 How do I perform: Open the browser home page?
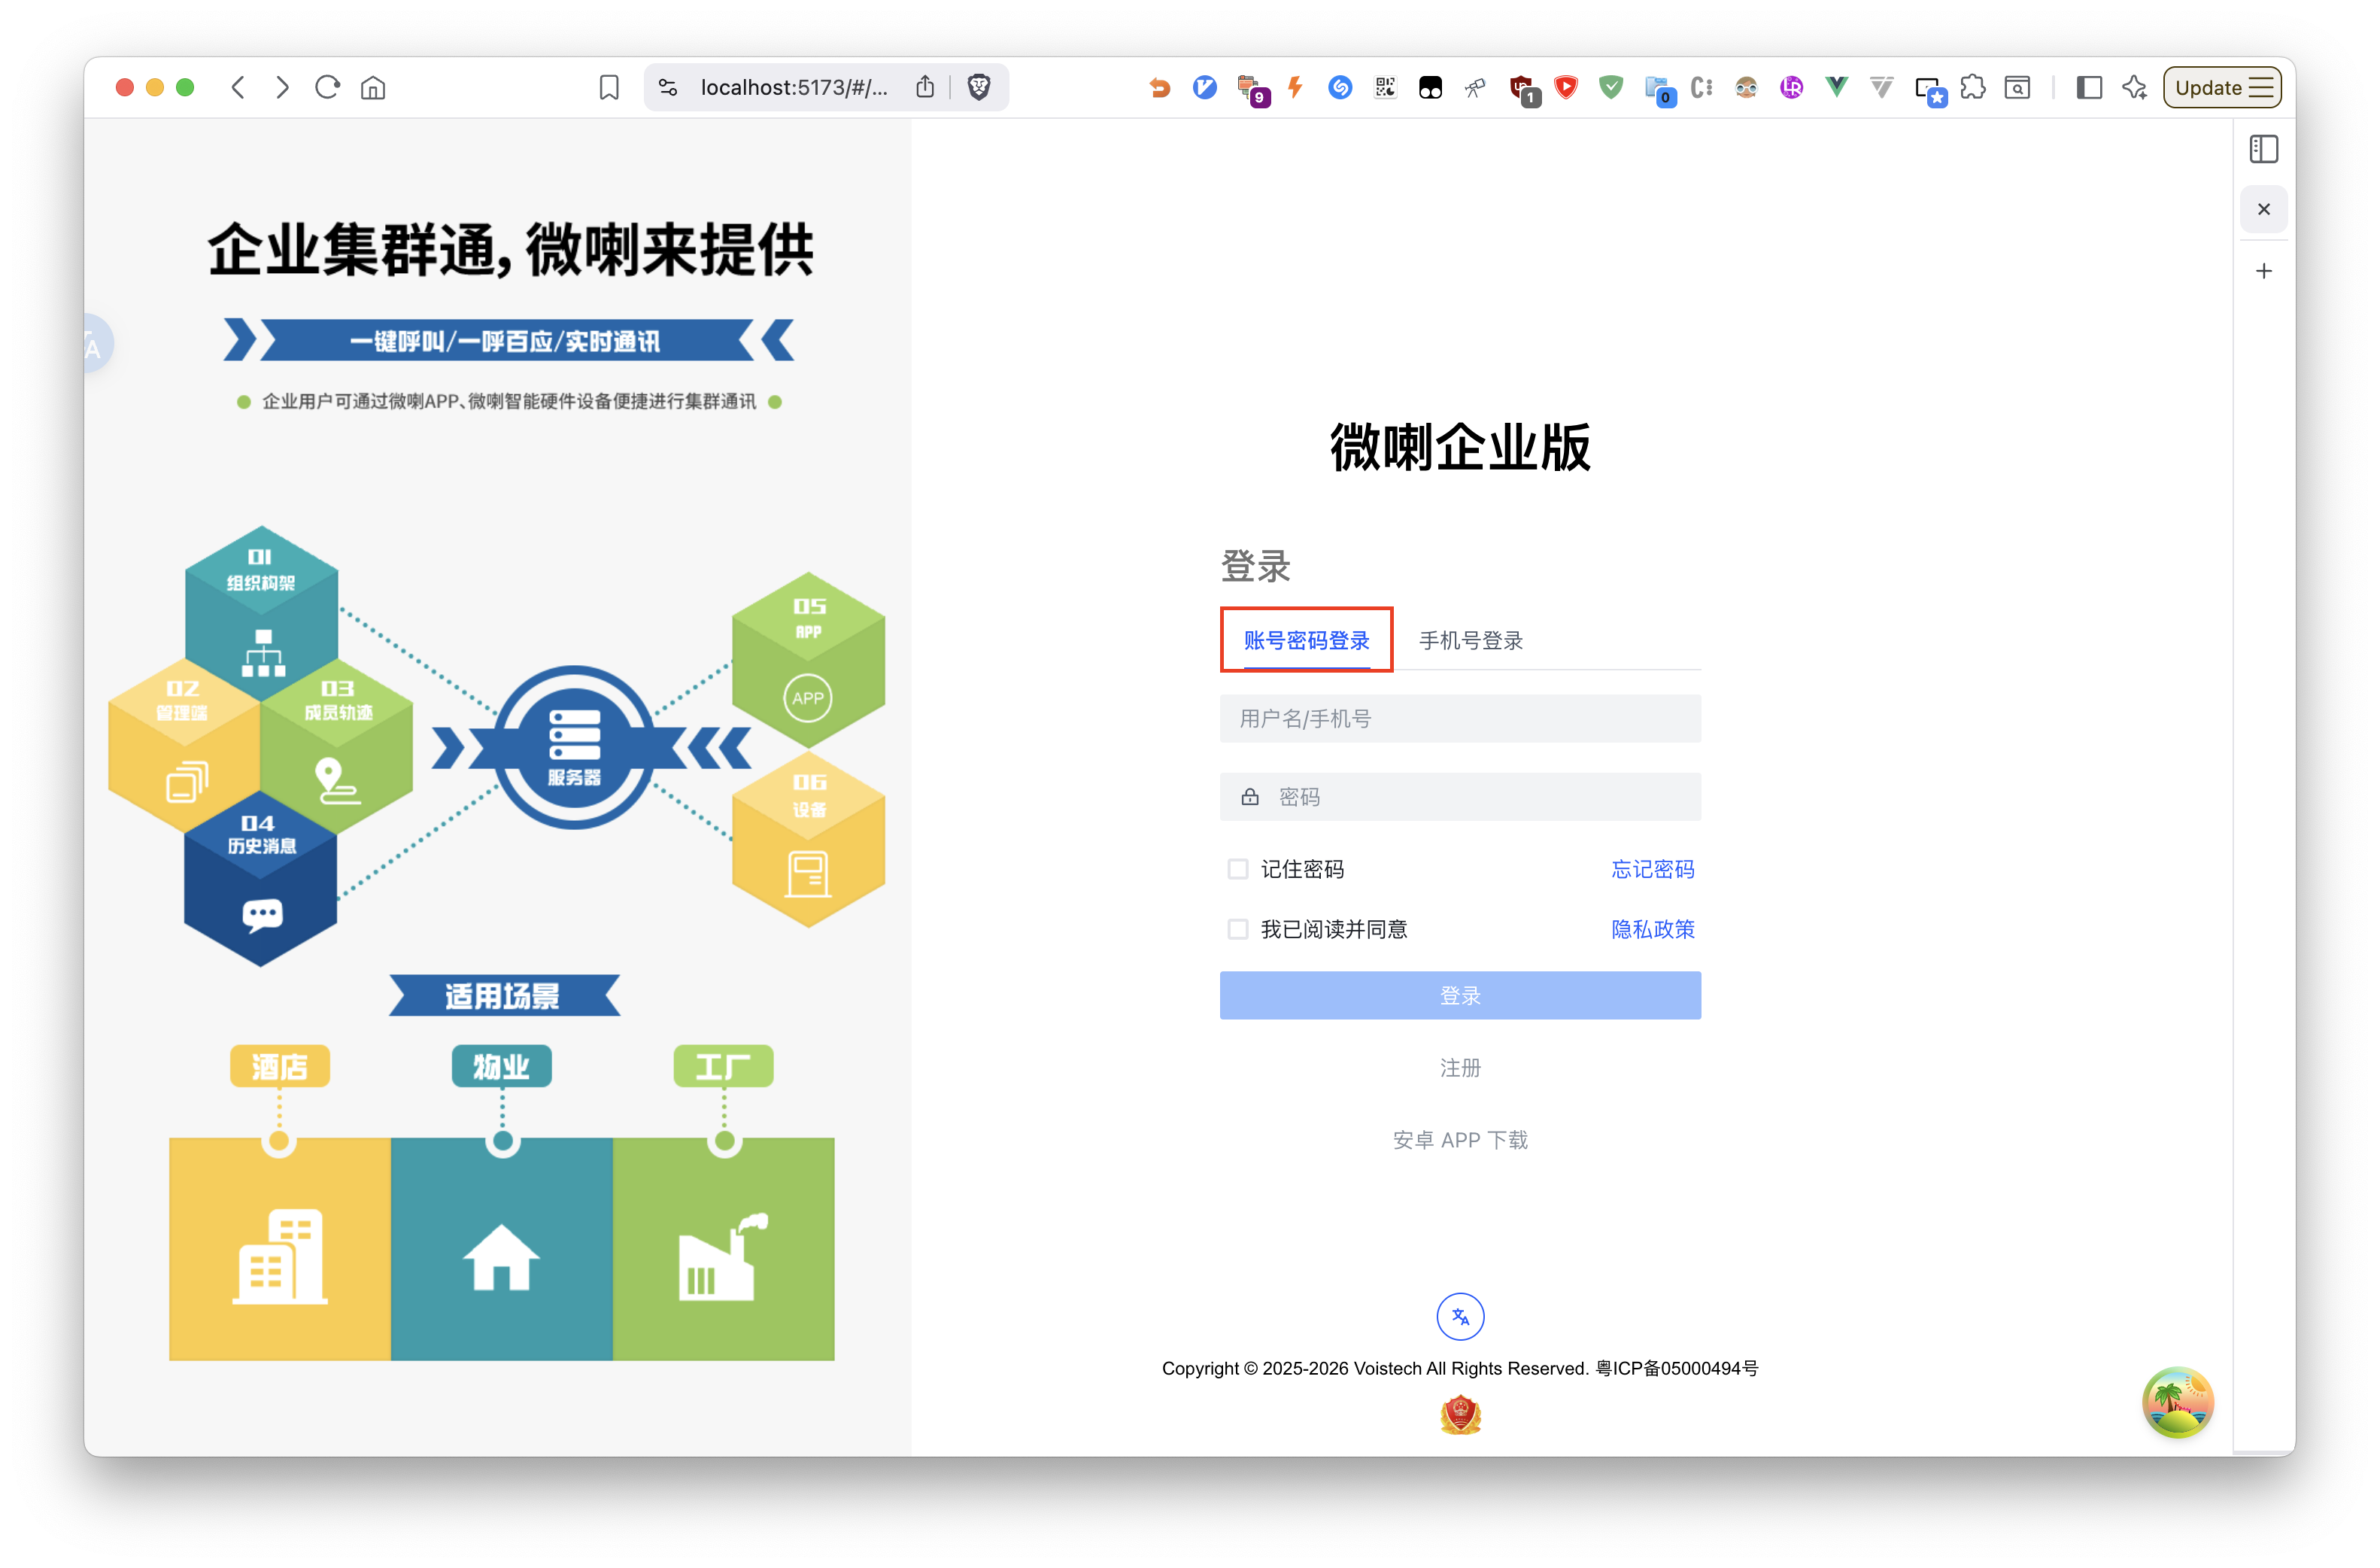373,87
